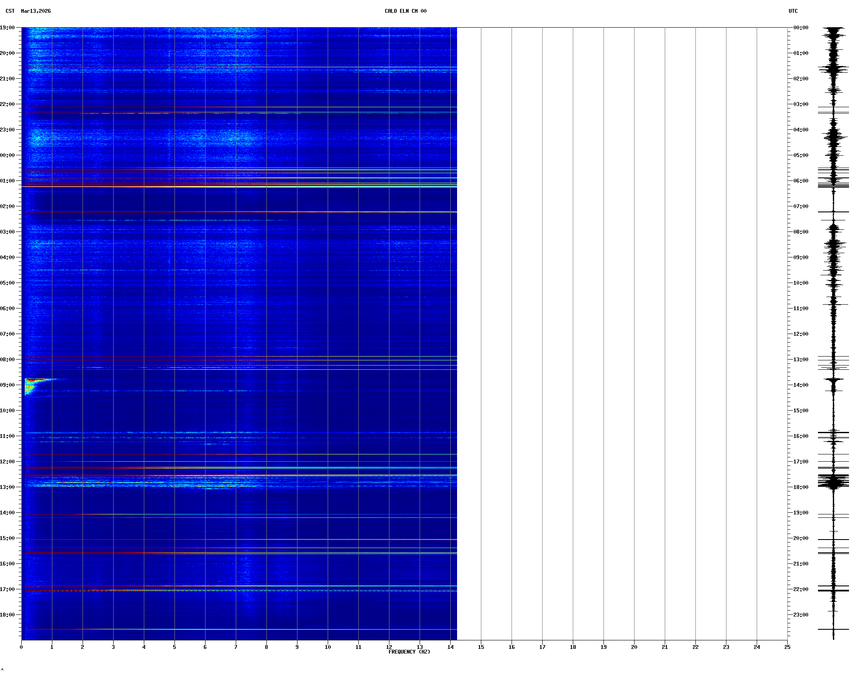This screenshot has height=674, width=852.
Task: Click the 13:00 CST time tick label
Action: [x=7, y=487]
